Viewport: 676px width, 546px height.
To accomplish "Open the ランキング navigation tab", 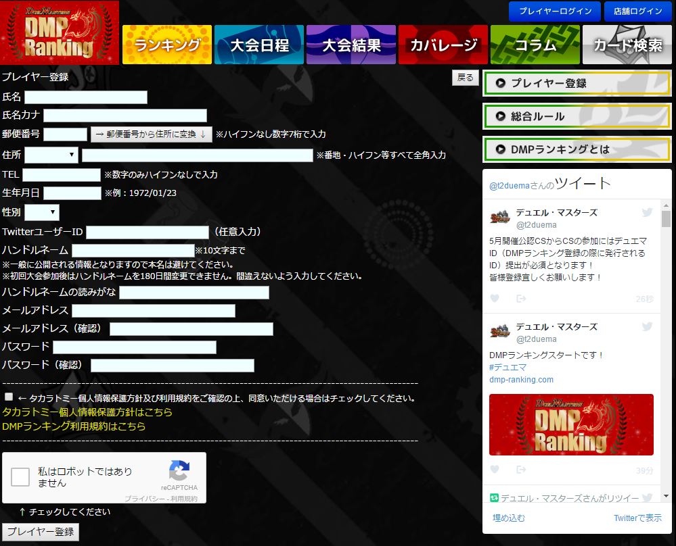I will [167, 45].
